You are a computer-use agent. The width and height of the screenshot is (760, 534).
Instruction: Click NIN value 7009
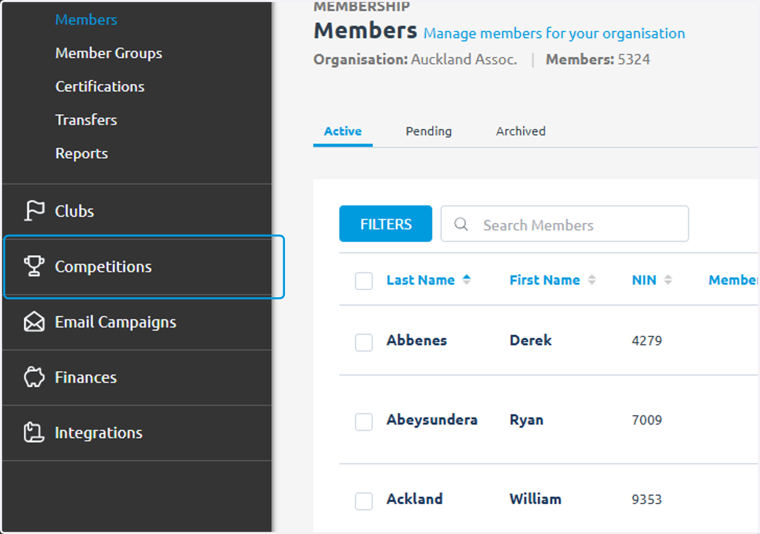(x=647, y=420)
